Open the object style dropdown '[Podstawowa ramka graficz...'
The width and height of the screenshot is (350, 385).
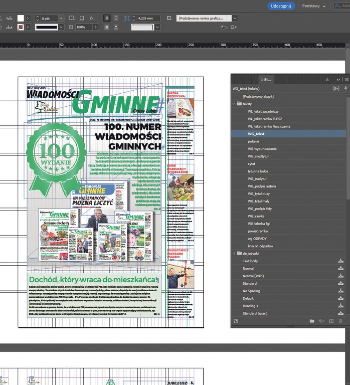coord(235,18)
